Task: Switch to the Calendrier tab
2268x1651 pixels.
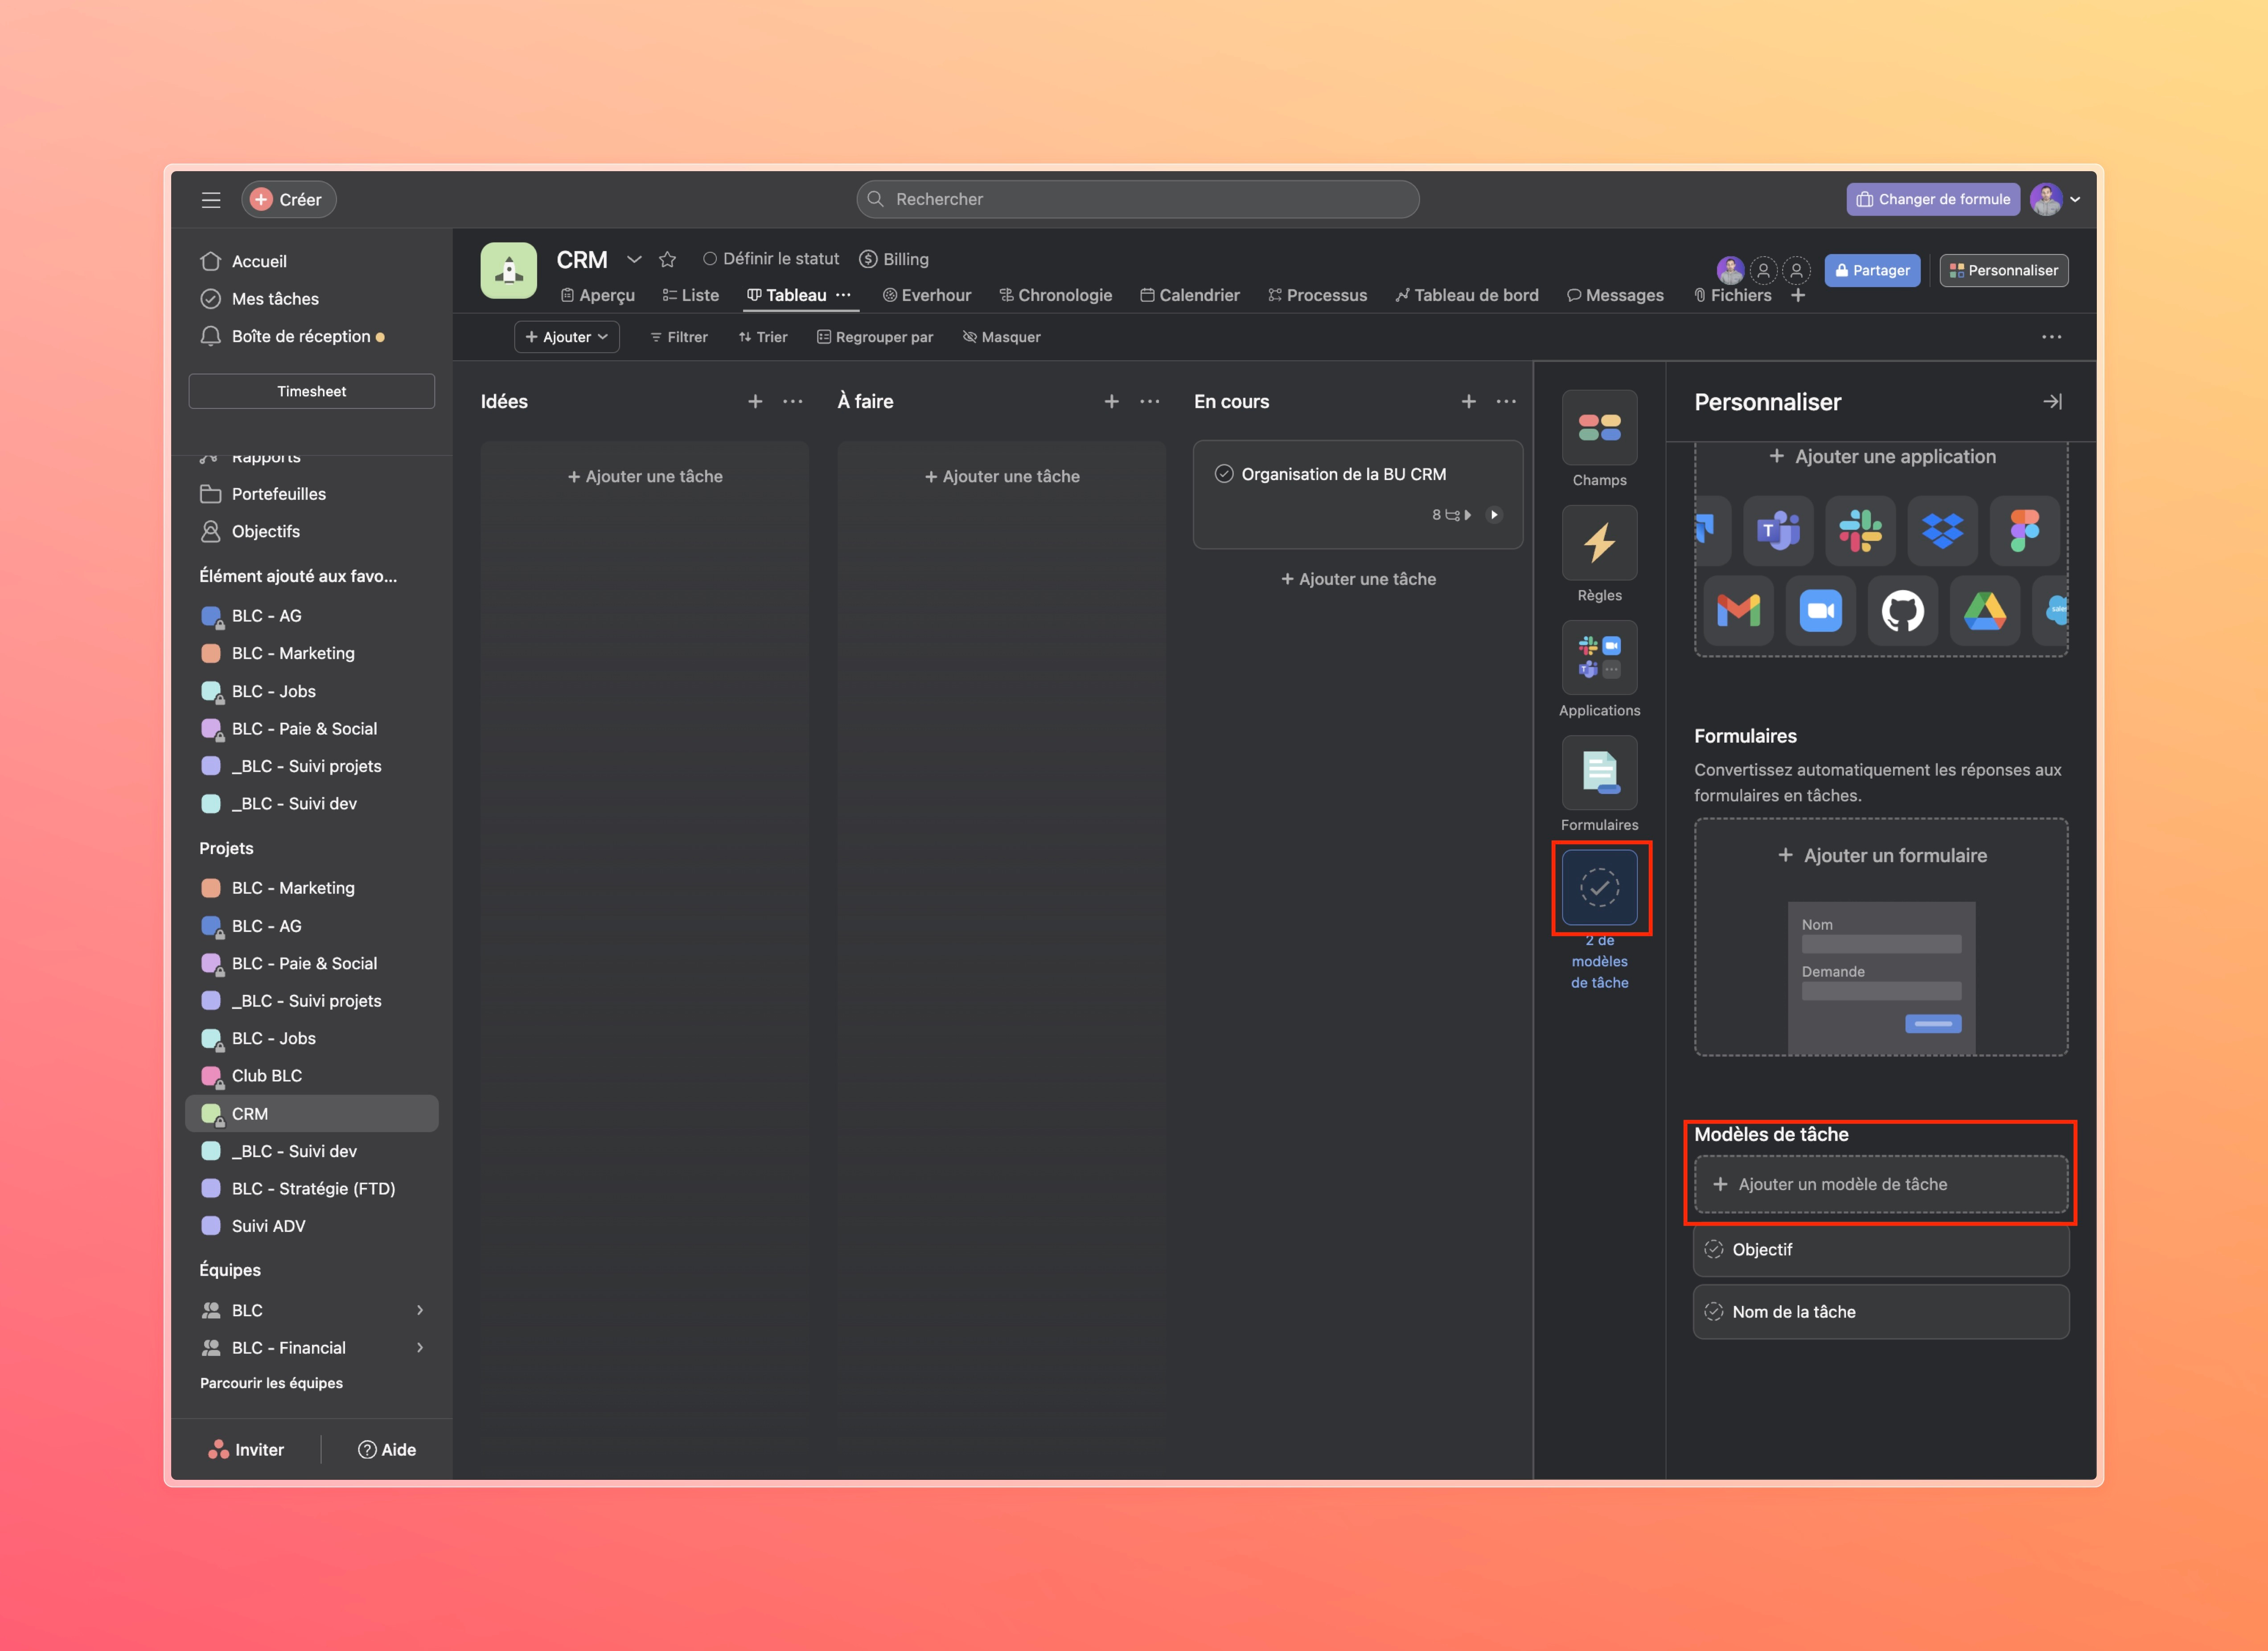Action: click(x=1190, y=296)
